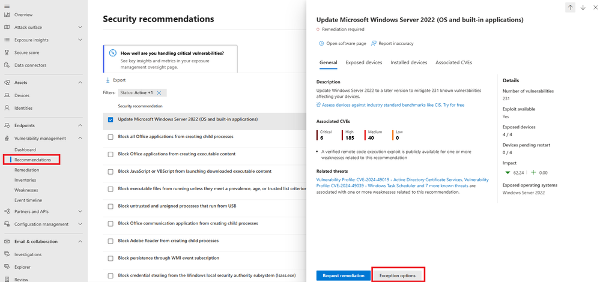Click the Explorer icon in sidebar
Screen dimensions: 600x282
coord(7,267)
